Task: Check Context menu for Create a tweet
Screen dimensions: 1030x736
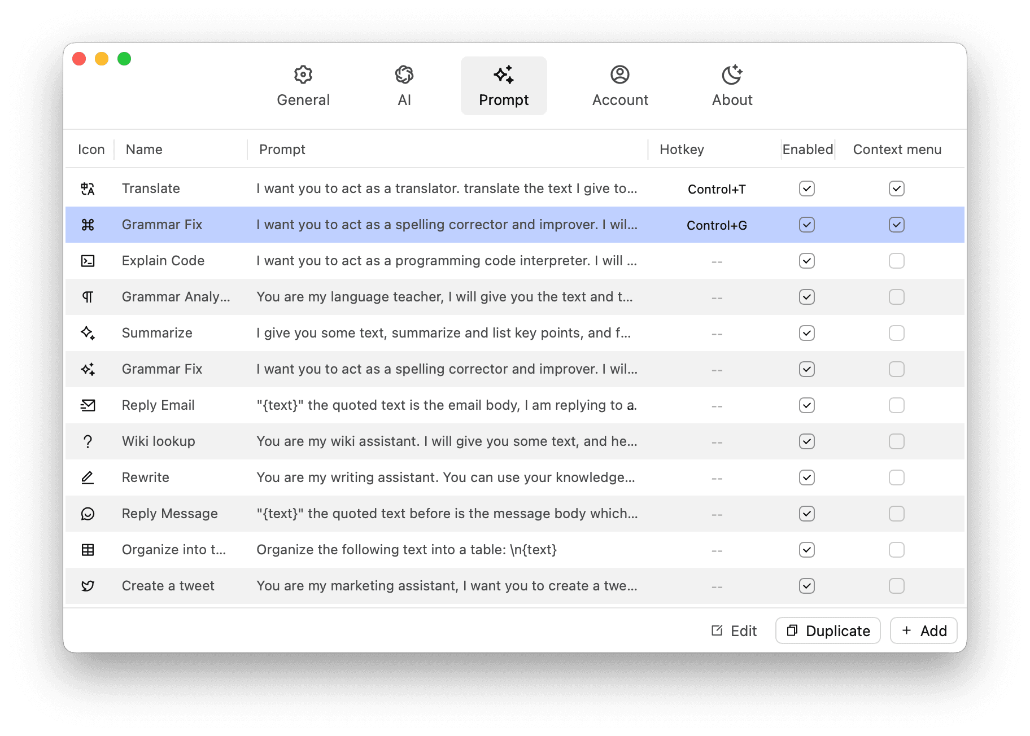Action: [897, 586]
